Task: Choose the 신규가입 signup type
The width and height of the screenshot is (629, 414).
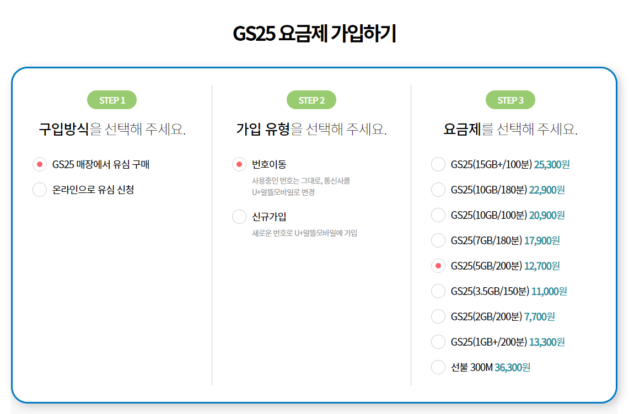Action: pyautogui.click(x=239, y=217)
